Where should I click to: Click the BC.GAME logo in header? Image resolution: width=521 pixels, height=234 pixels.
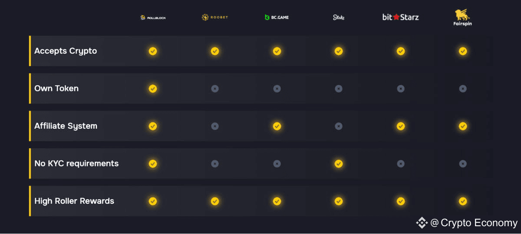click(277, 17)
